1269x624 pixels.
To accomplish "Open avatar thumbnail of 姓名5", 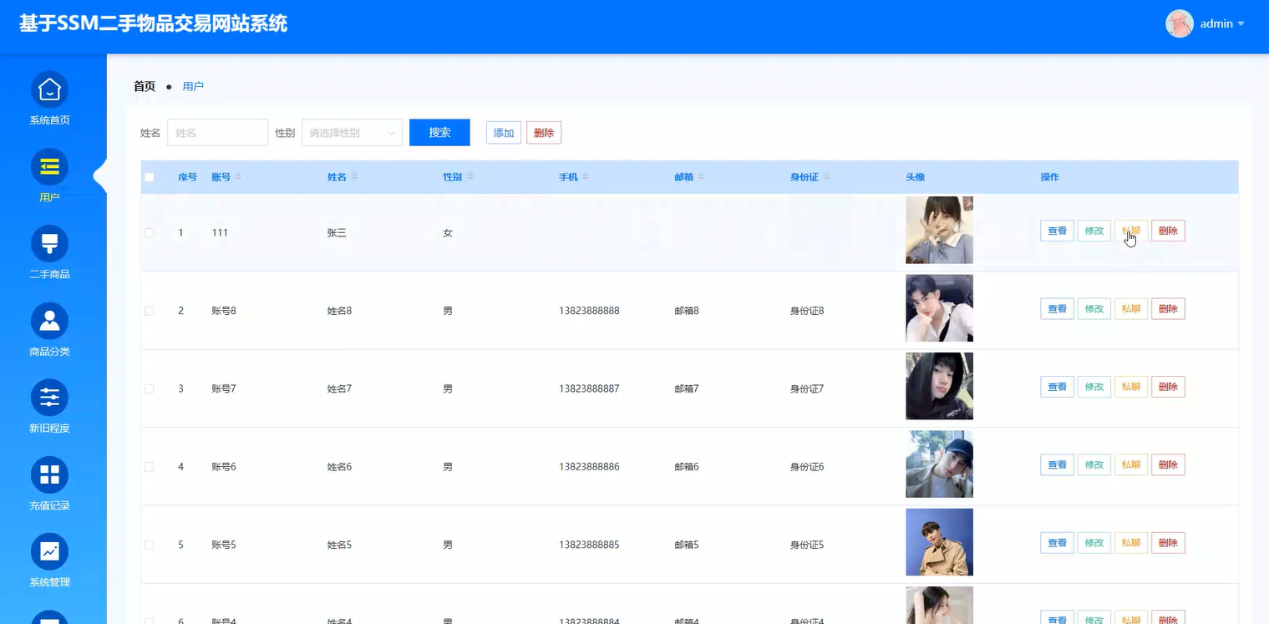I will point(939,542).
